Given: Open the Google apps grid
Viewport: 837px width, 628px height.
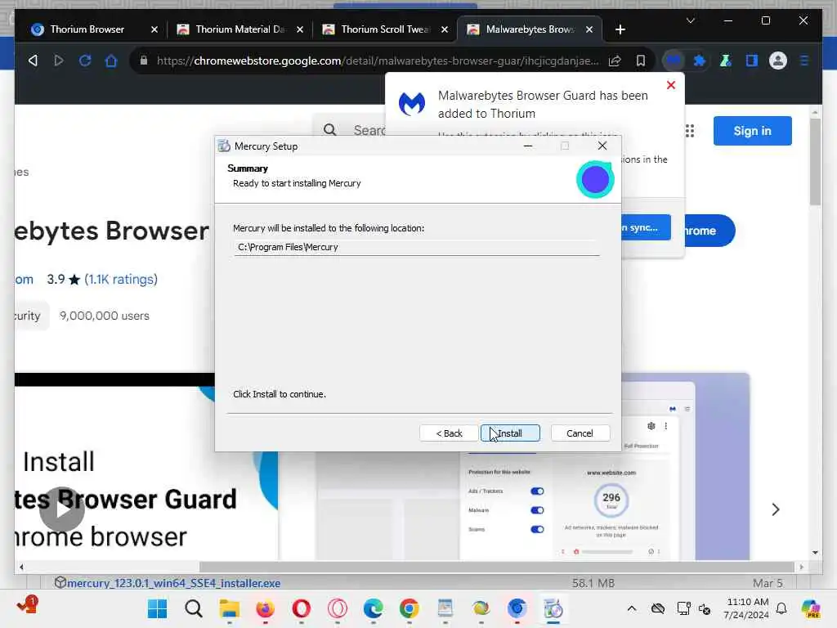Looking at the screenshot, I should click(690, 131).
